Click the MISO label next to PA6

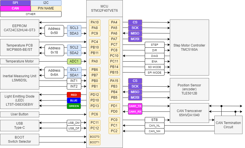135,33
